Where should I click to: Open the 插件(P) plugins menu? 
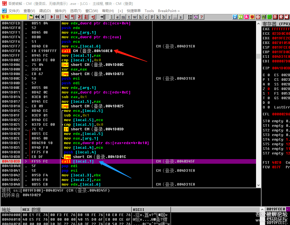click(61, 11)
